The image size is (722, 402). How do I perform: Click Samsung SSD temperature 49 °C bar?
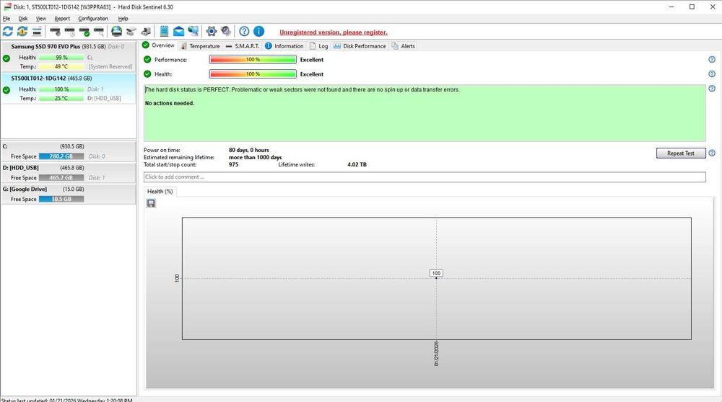tap(61, 66)
